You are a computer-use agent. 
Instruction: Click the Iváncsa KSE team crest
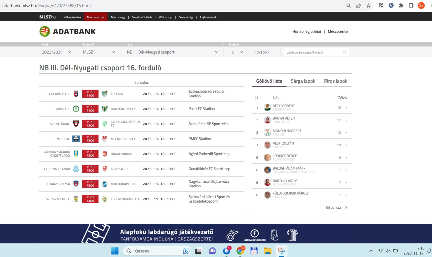[x=105, y=169]
